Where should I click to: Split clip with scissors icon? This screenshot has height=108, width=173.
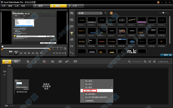[61, 48]
